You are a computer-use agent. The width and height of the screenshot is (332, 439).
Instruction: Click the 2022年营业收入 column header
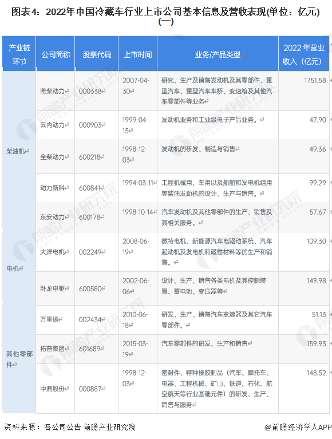pyautogui.click(x=304, y=53)
